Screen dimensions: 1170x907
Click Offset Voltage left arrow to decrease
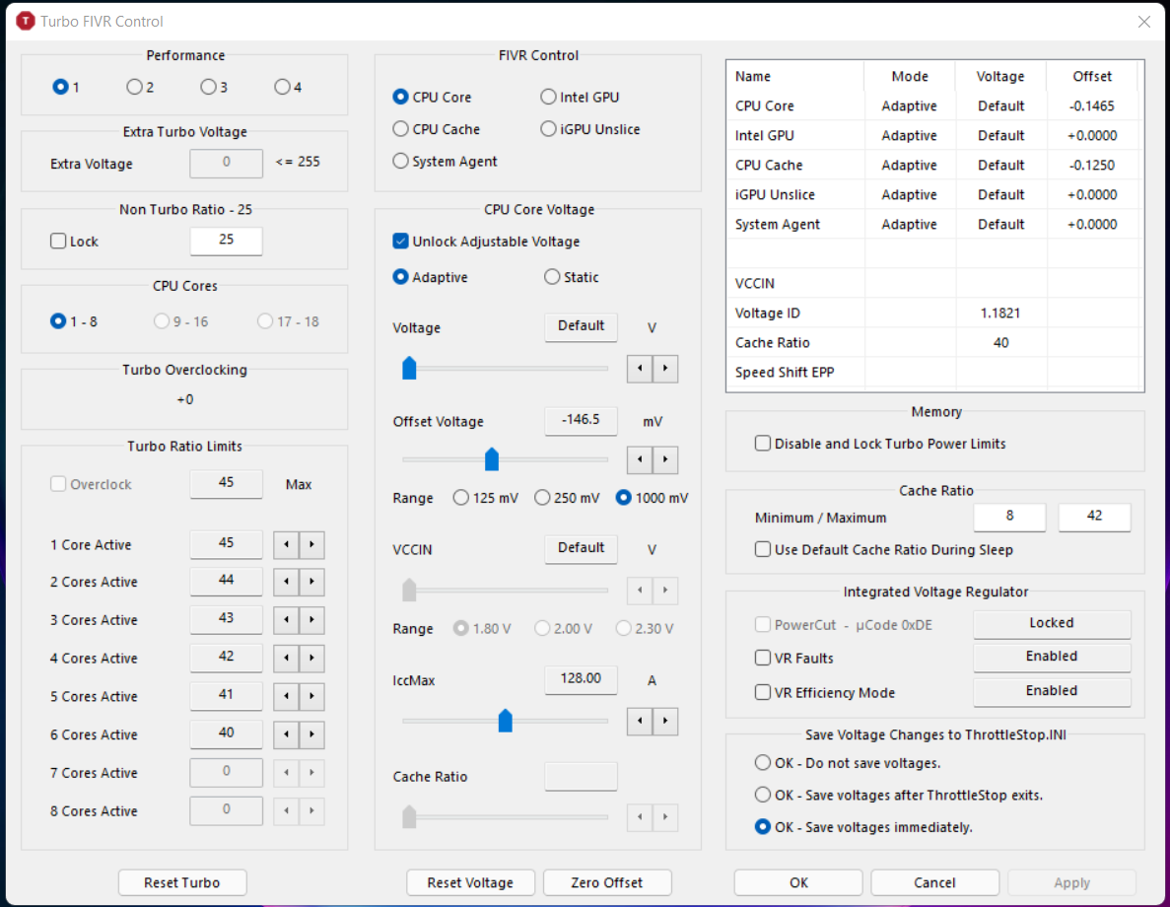click(x=640, y=459)
